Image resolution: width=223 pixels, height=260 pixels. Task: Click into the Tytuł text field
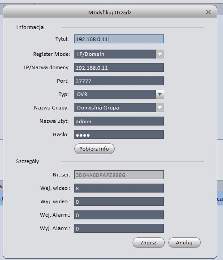click(119, 39)
